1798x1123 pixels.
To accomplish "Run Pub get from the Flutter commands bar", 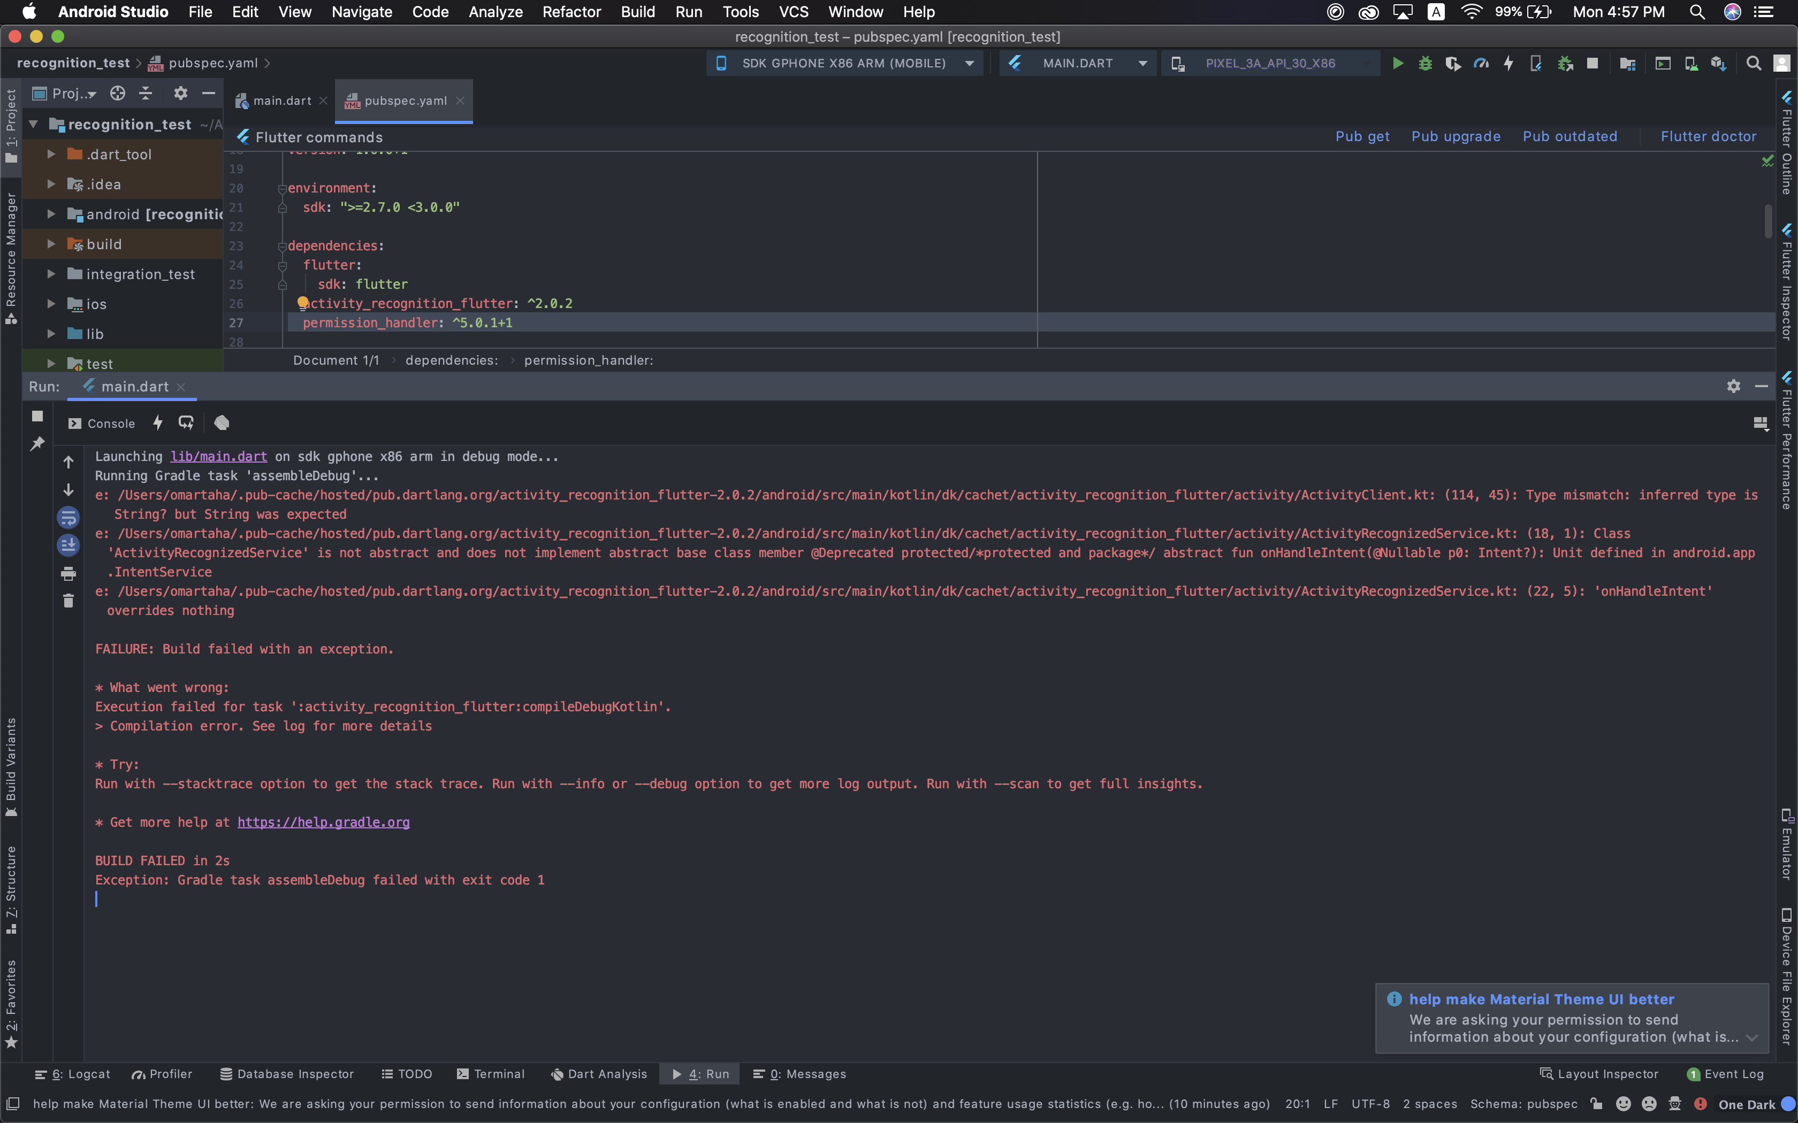I will click(x=1362, y=137).
